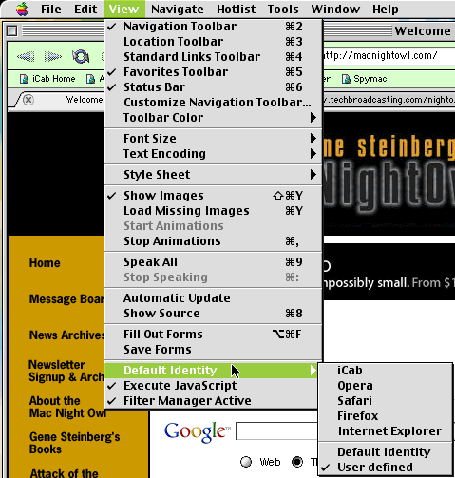Screen dimensions: 455x478
Task: Open the Tools menu
Action: pyautogui.click(x=283, y=9)
